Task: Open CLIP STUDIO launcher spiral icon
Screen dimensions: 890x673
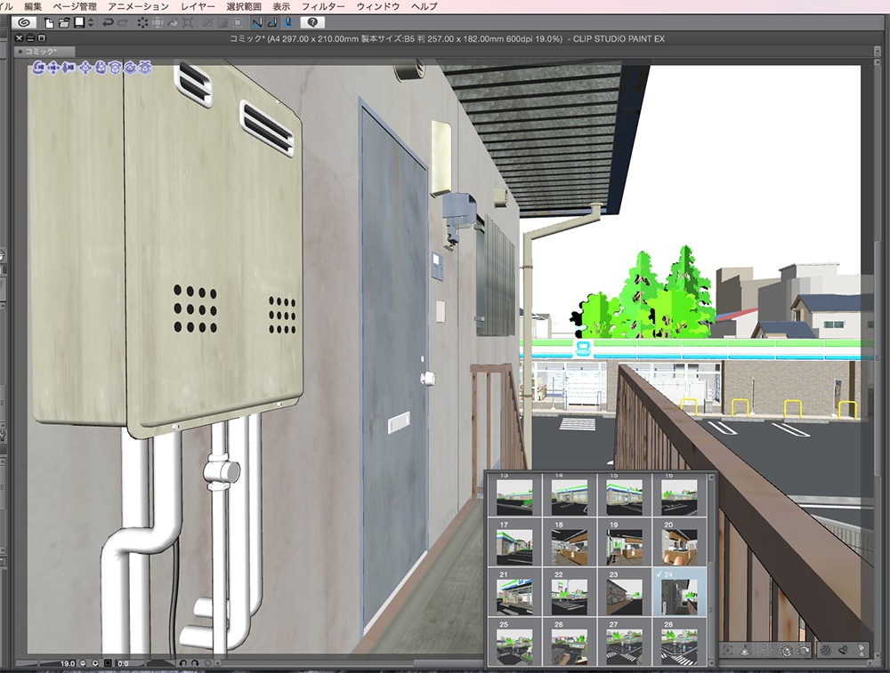Action: click(24, 22)
